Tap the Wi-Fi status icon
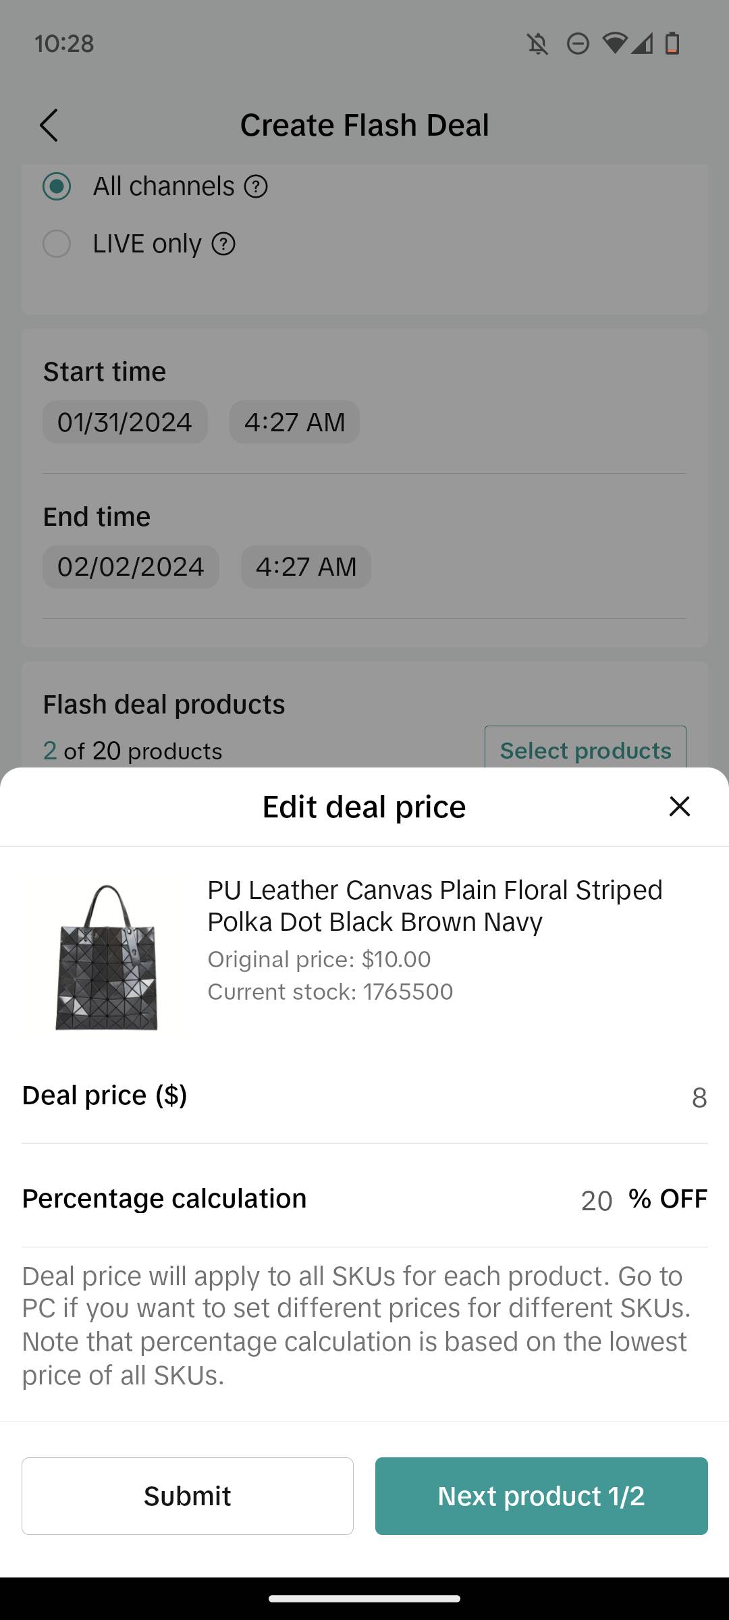 [x=614, y=43]
